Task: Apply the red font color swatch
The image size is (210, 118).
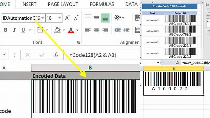Action: pos(71,30)
